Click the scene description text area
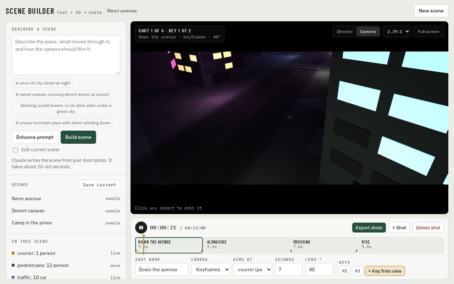Image resolution: width=454 pixels, height=284 pixels. tap(66, 55)
